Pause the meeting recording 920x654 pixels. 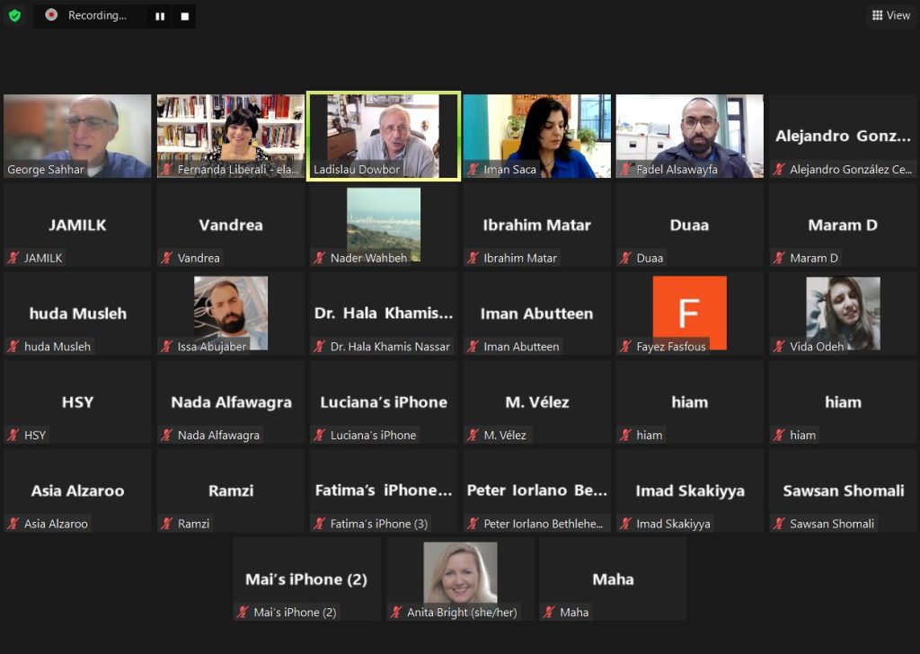pyautogui.click(x=160, y=16)
